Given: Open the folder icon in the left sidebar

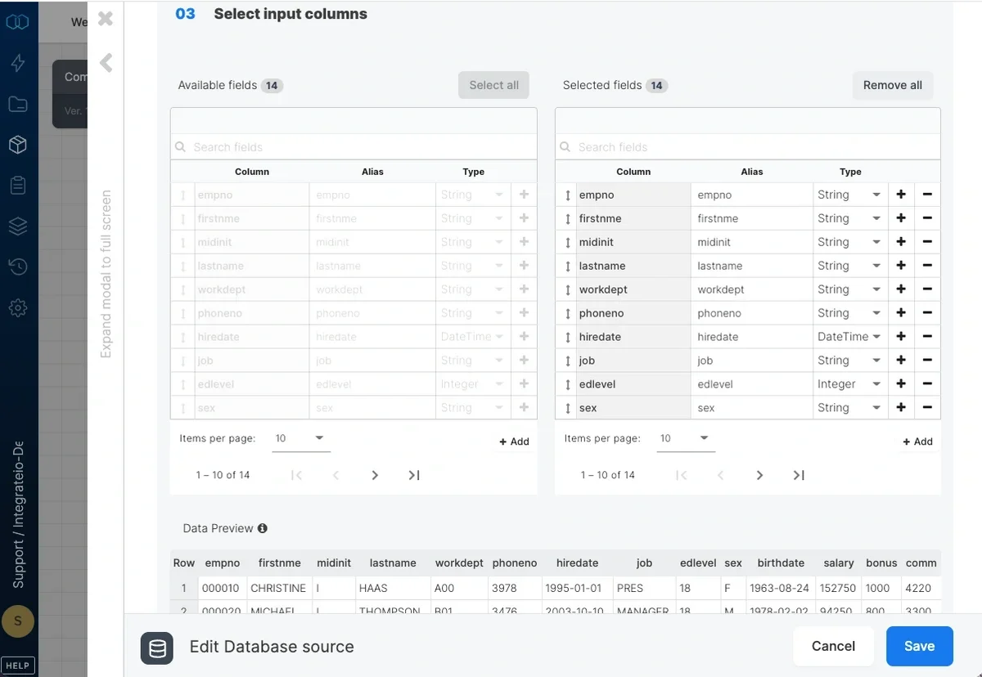Looking at the screenshot, I should [18, 104].
